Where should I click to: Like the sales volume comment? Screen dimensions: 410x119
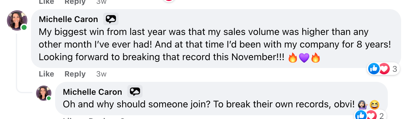point(47,74)
